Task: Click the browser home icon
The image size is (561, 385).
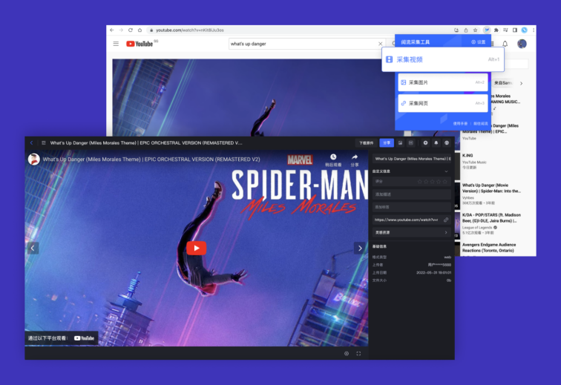Action: click(140, 30)
